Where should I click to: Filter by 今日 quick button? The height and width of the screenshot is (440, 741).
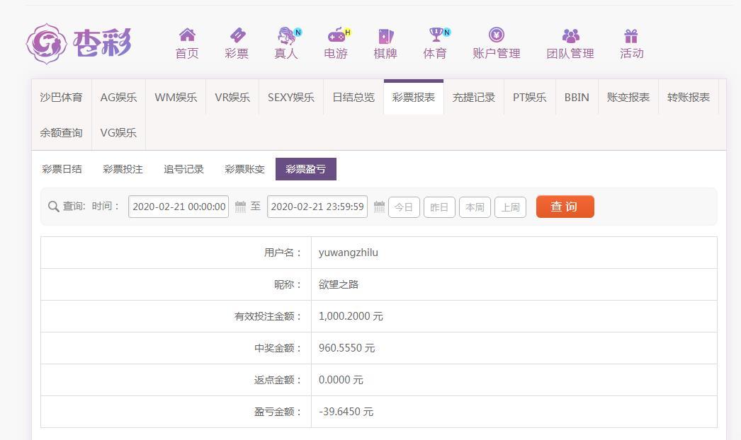[x=404, y=207]
